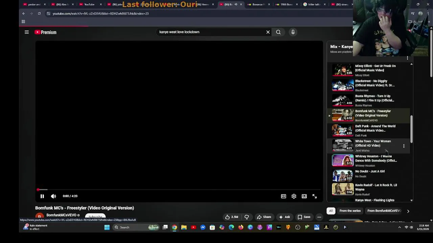Image resolution: width=433 pixels, height=243 pixels.
Task: Reload the page with the refresh icon
Action: pyautogui.click(x=39, y=13)
